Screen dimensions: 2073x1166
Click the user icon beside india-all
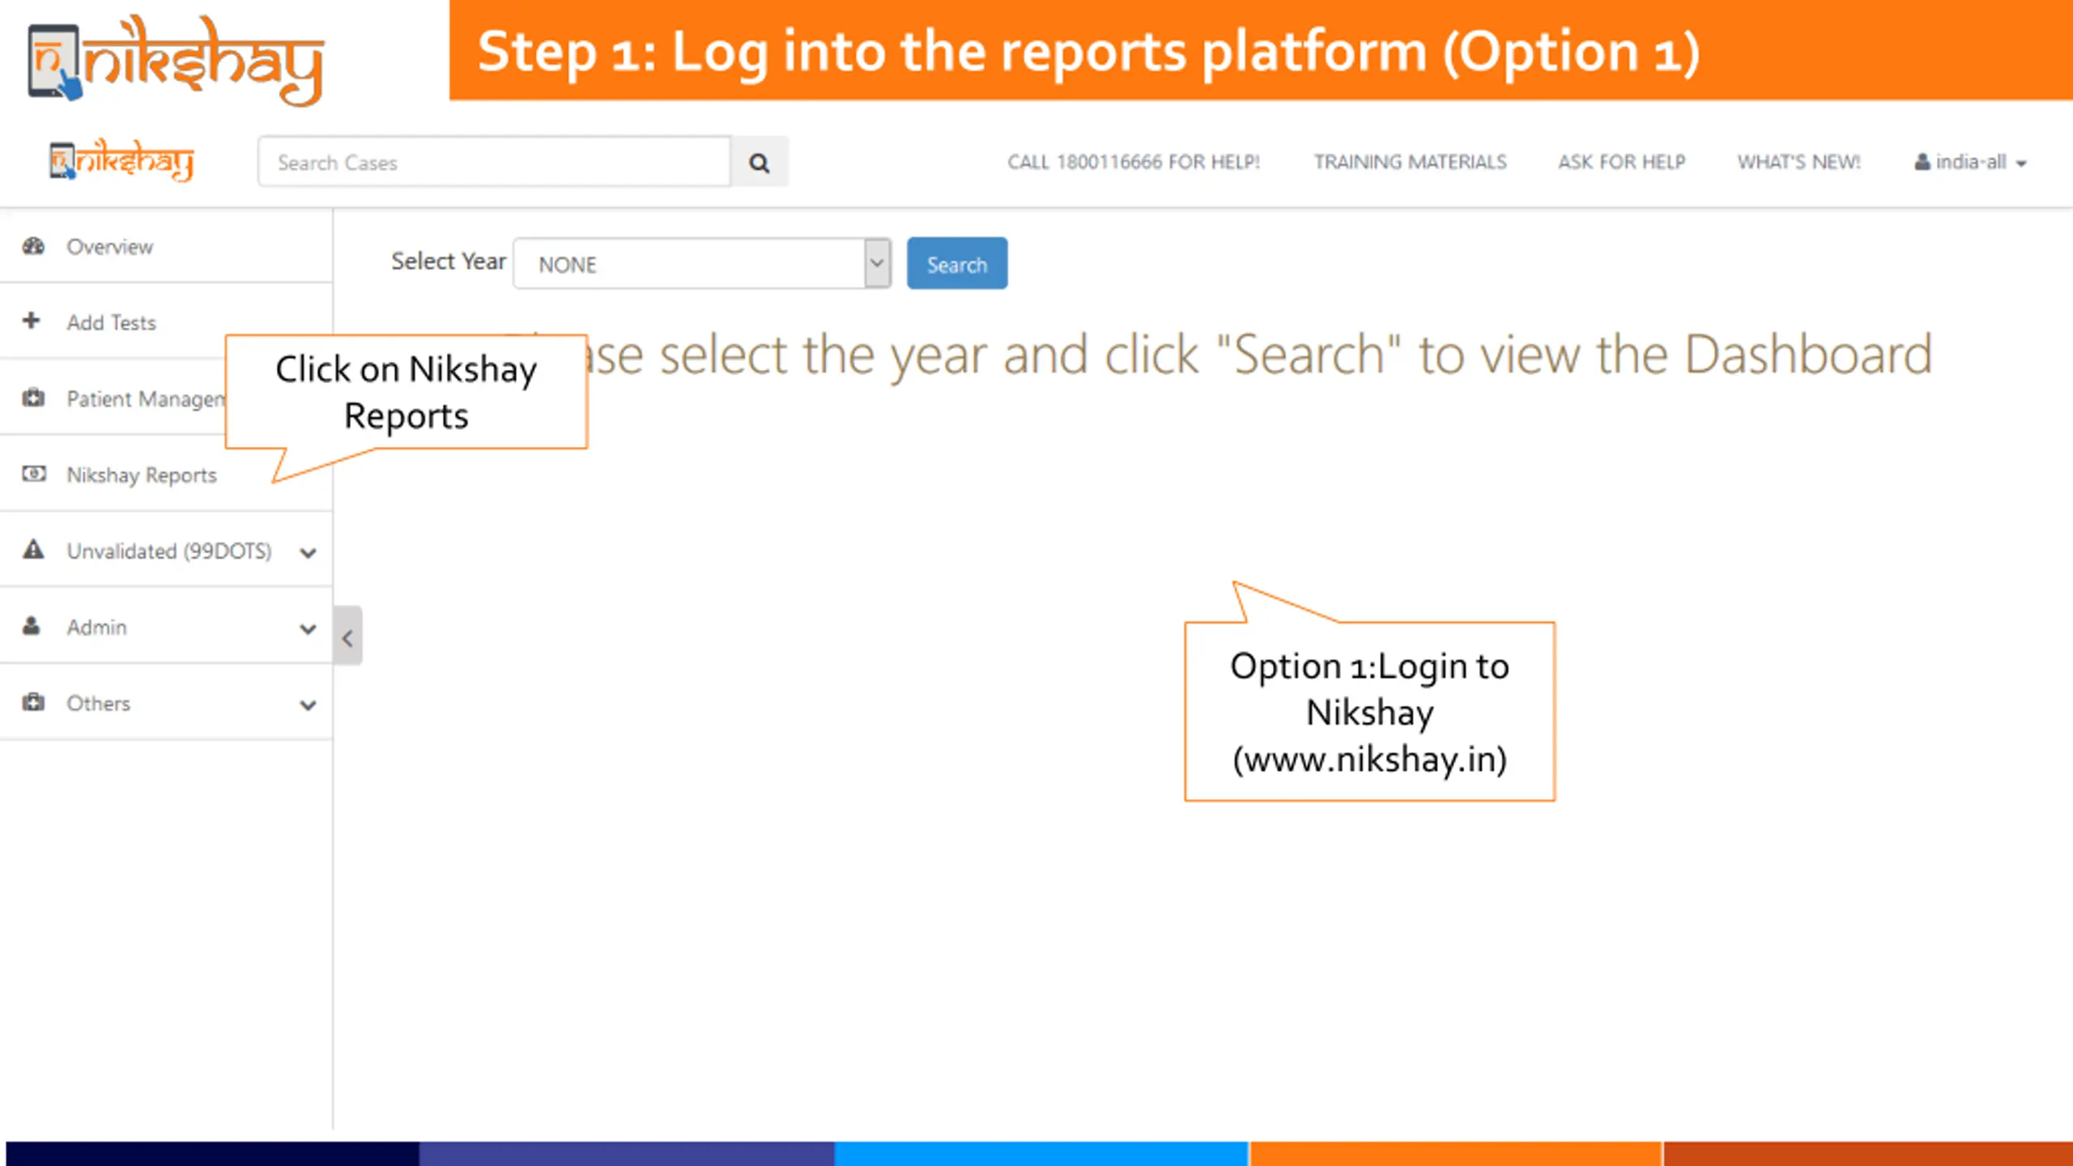click(x=1922, y=162)
